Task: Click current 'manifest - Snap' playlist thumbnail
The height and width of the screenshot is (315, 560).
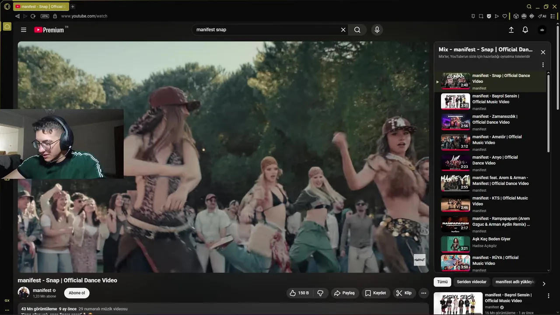Action: point(455,81)
